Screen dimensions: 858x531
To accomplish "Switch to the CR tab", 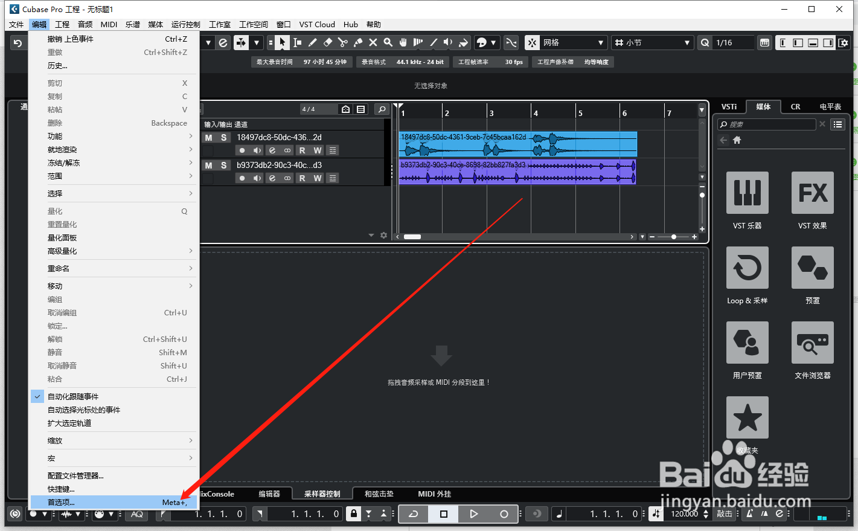I will (796, 107).
